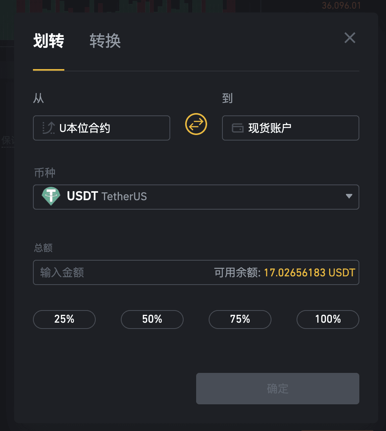Expand currency list using the triangle arrow
Image resolution: width=386 pixels, height=431 pixels.
pos(349,196)
